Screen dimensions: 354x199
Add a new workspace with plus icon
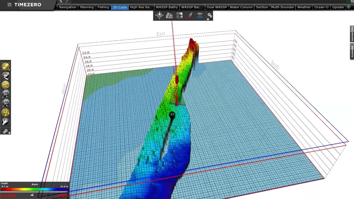point(348,7)
